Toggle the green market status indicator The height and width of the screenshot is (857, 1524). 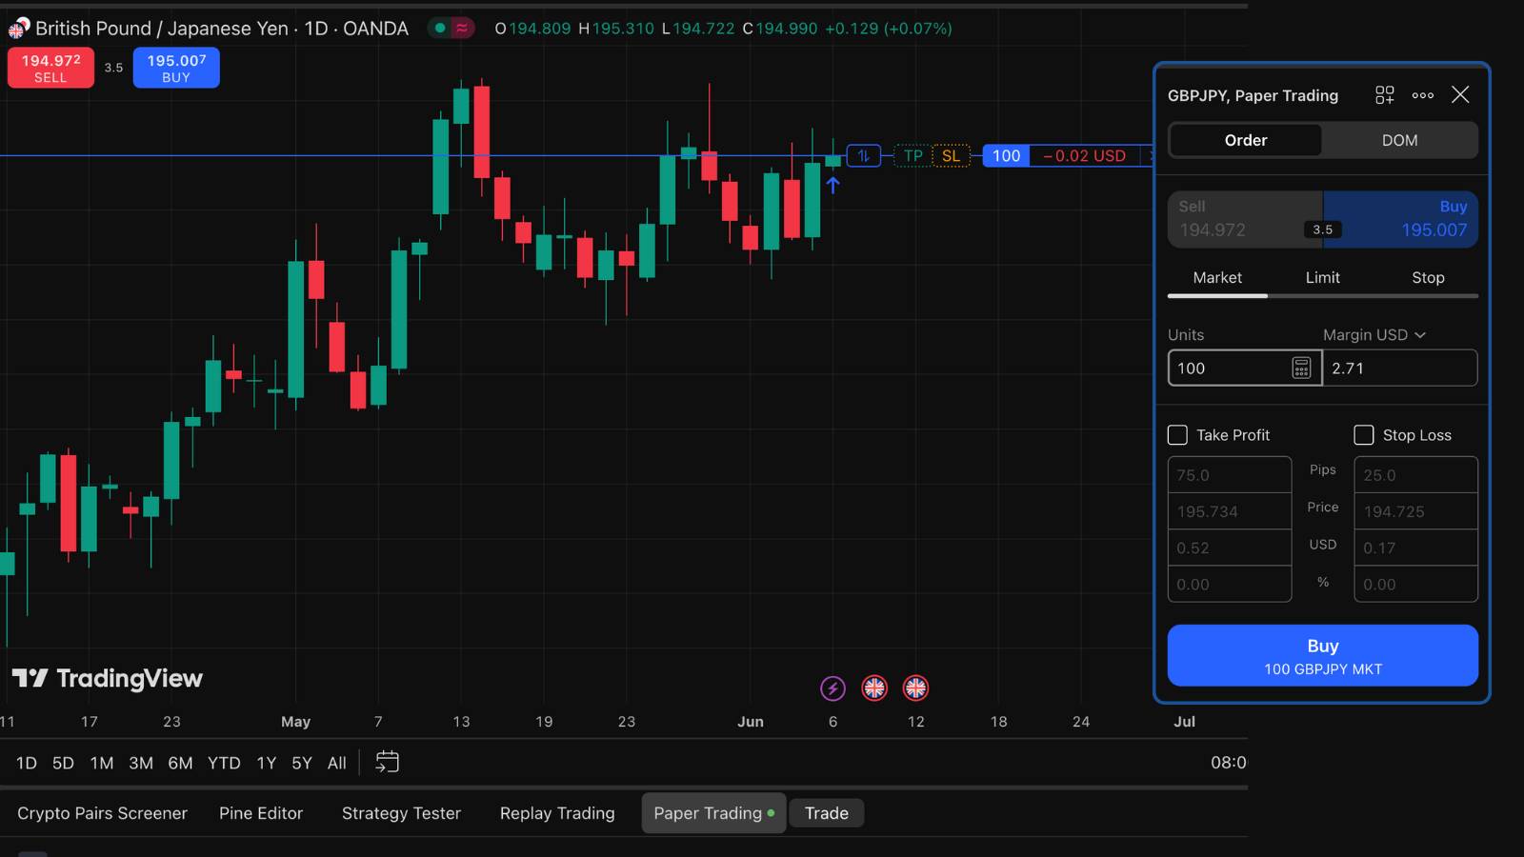pyautogui.click(x=439, y=29)
